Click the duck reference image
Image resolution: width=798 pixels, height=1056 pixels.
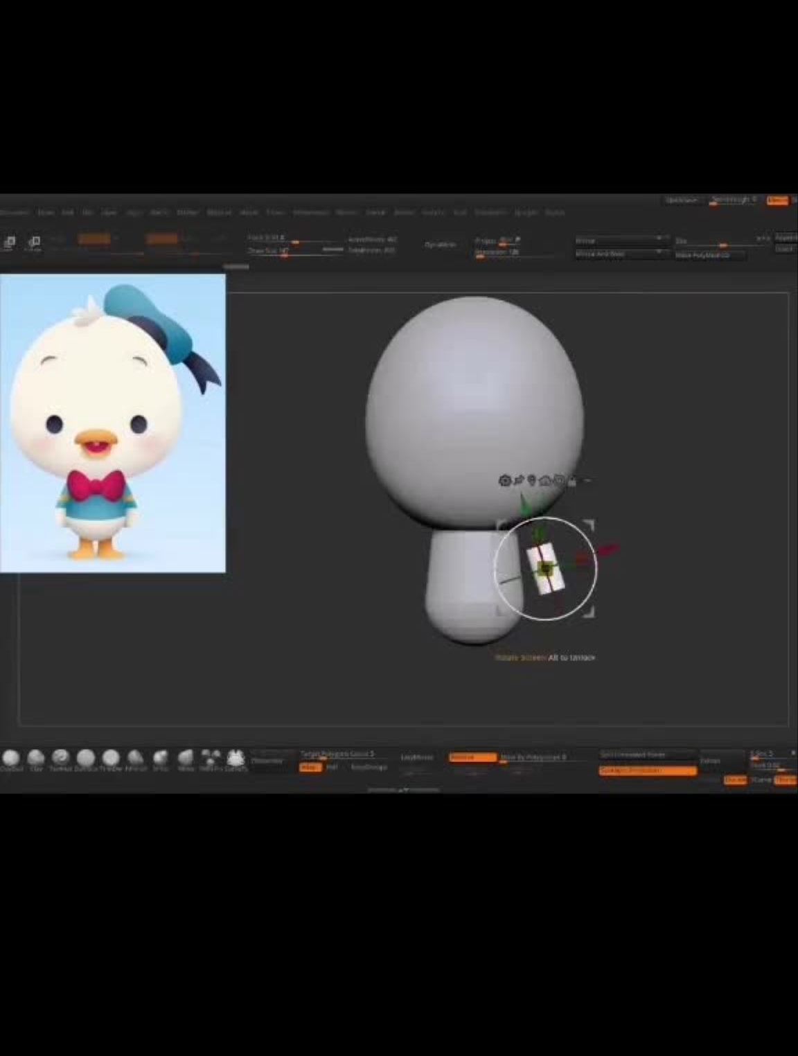(112, 423)
